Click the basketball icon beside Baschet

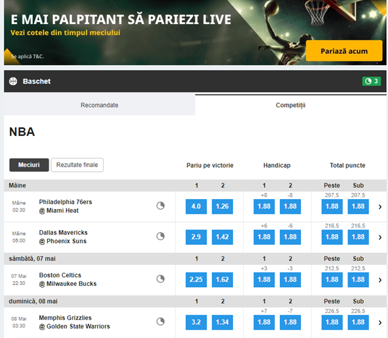pos(13,81)
